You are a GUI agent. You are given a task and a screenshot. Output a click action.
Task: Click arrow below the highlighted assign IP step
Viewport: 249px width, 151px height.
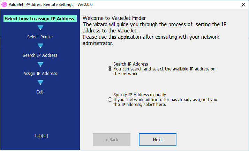pos(40,28)
